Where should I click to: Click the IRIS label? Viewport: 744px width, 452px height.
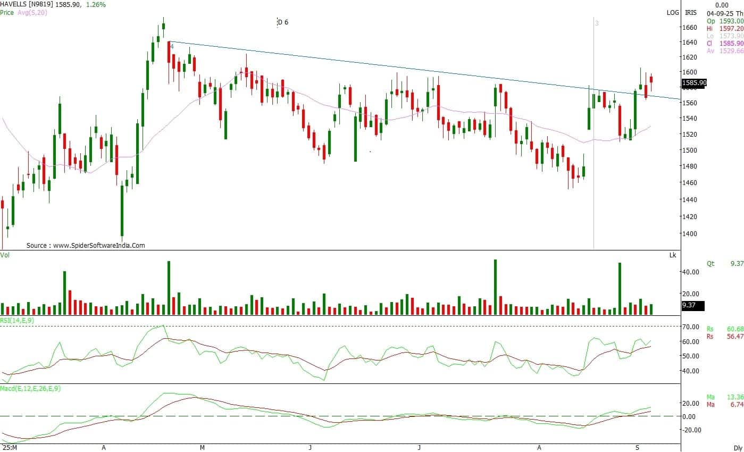[691, 12]
